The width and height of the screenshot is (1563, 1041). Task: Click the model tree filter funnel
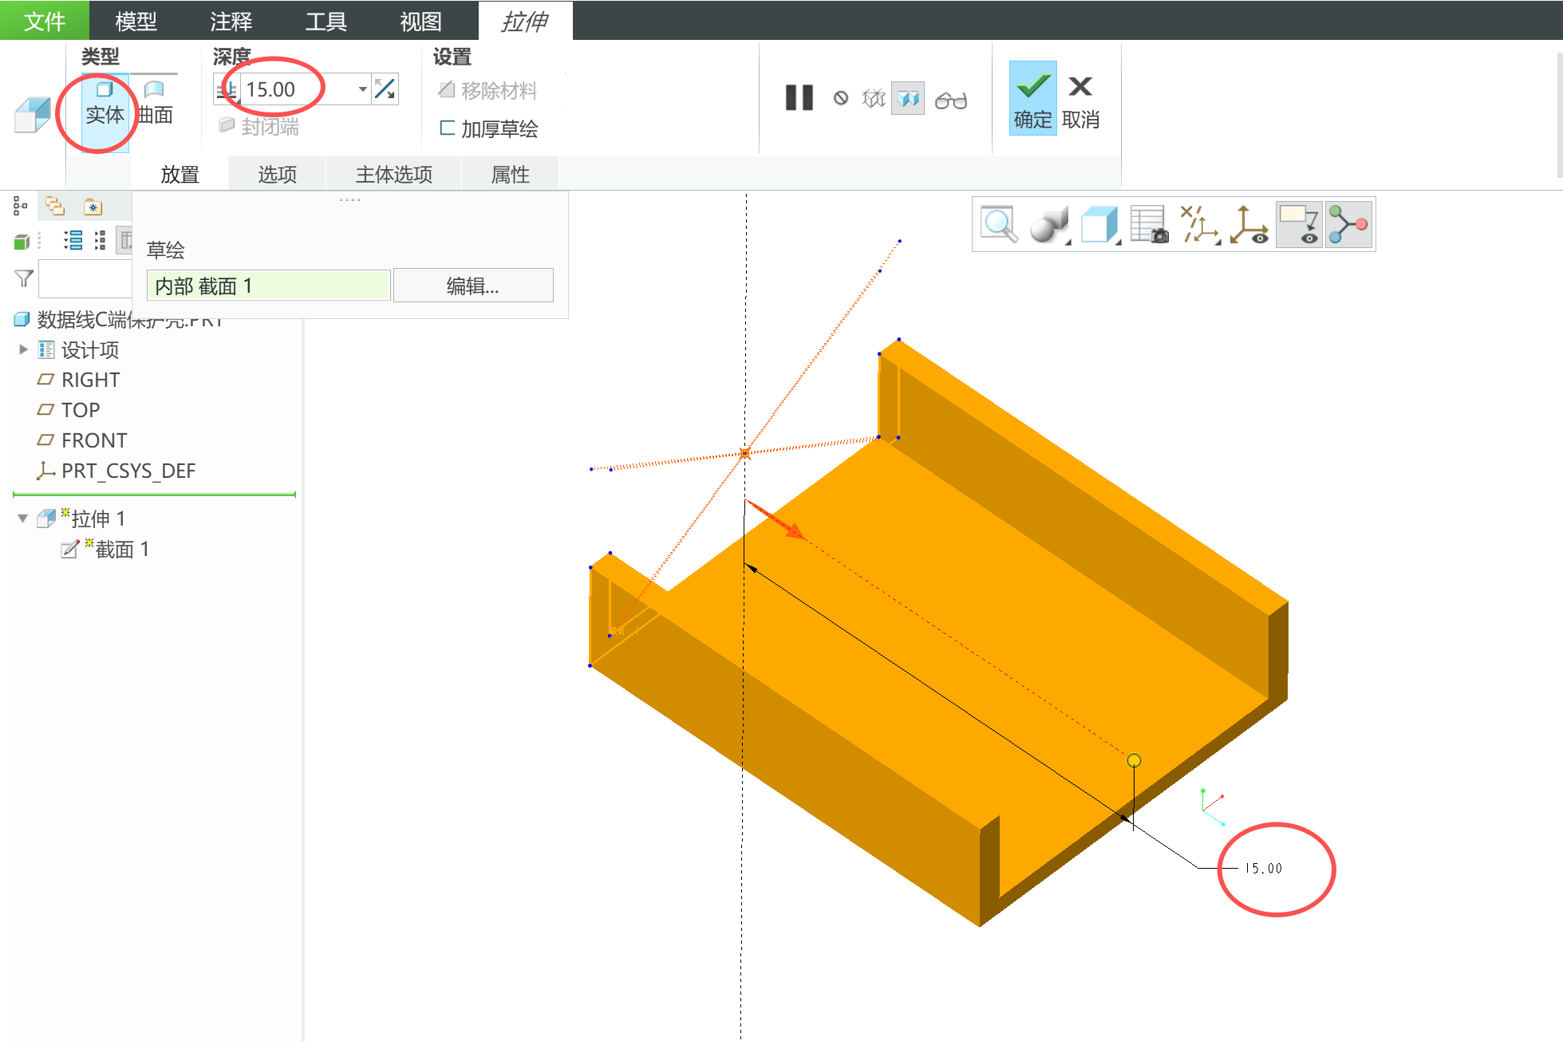click(24, 278)
